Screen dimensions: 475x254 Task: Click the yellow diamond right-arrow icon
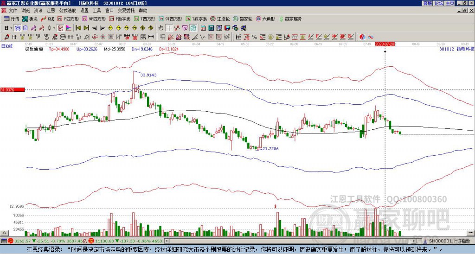(x=118, y=28)
